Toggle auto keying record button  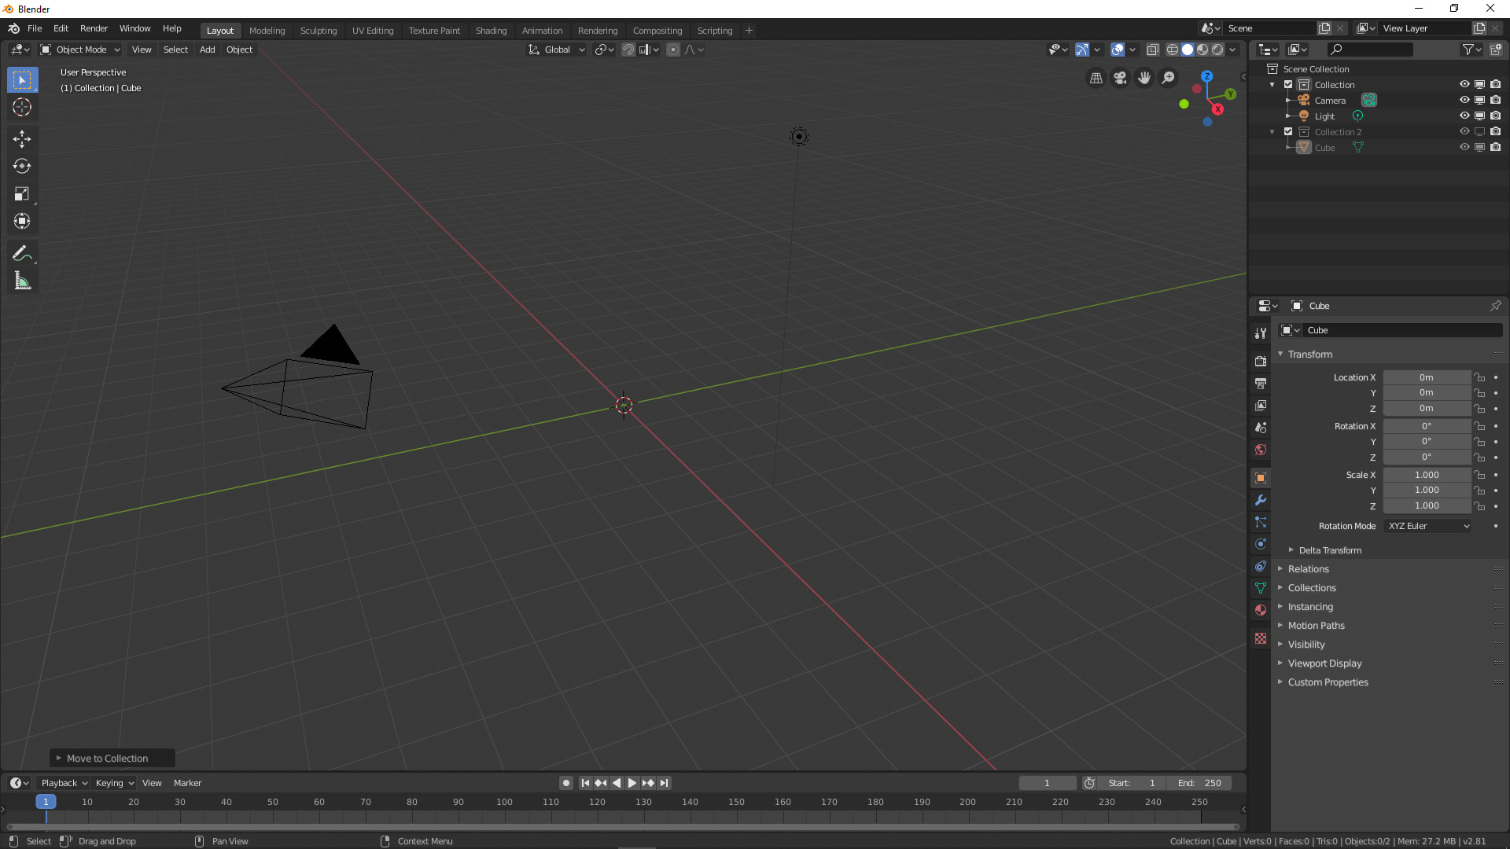(x=566, y=783)
